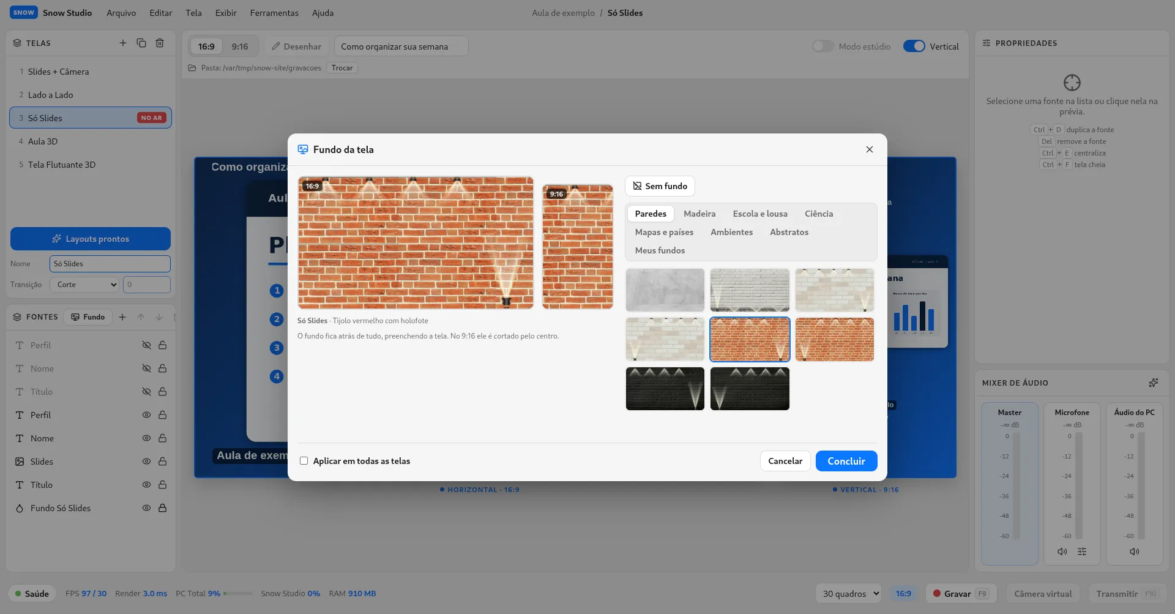Open the Meus fundos tab
Image resolution: width=1175 pixels, height=614 pixels.
coord(660,250)
